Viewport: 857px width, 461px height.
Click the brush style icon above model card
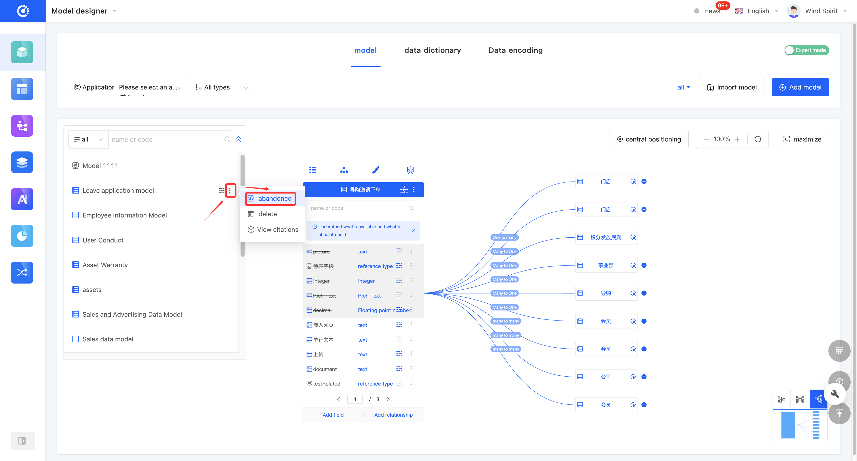(375, 170)
